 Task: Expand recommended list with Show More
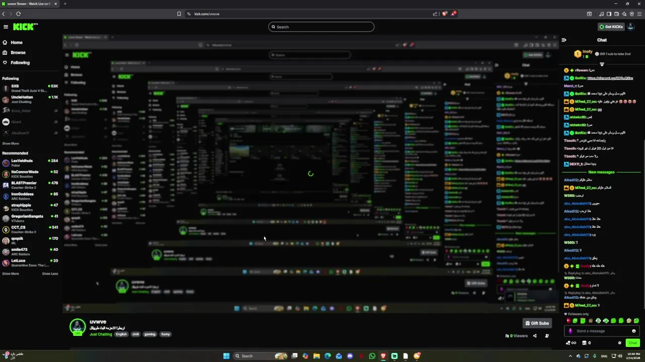click(11, 274)
